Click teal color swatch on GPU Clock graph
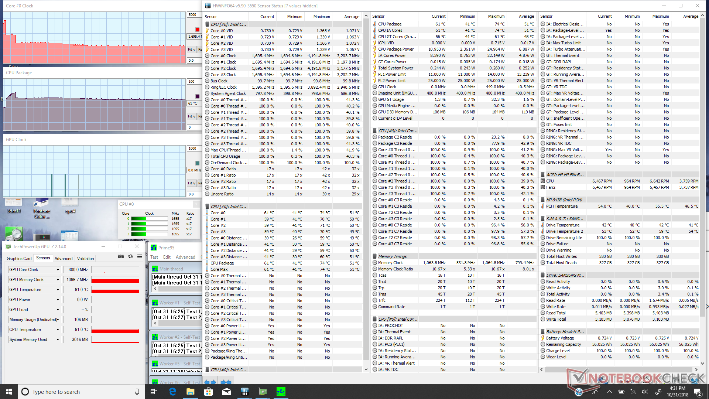The image size is (709, 399). [x=197, y=163]
